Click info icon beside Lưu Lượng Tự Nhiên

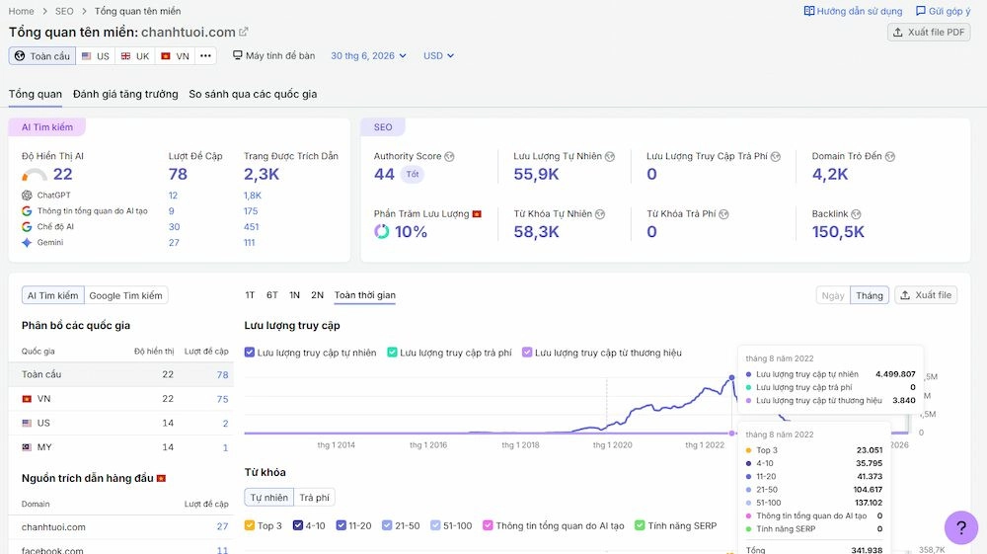point(610,157)
